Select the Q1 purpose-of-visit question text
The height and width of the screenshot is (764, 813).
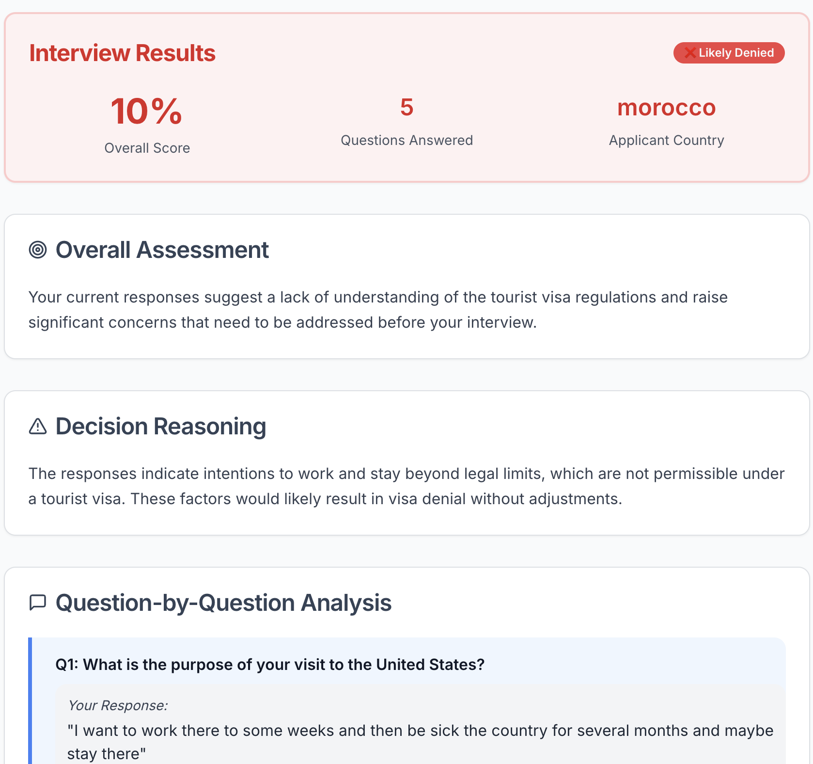click(270, 665)
